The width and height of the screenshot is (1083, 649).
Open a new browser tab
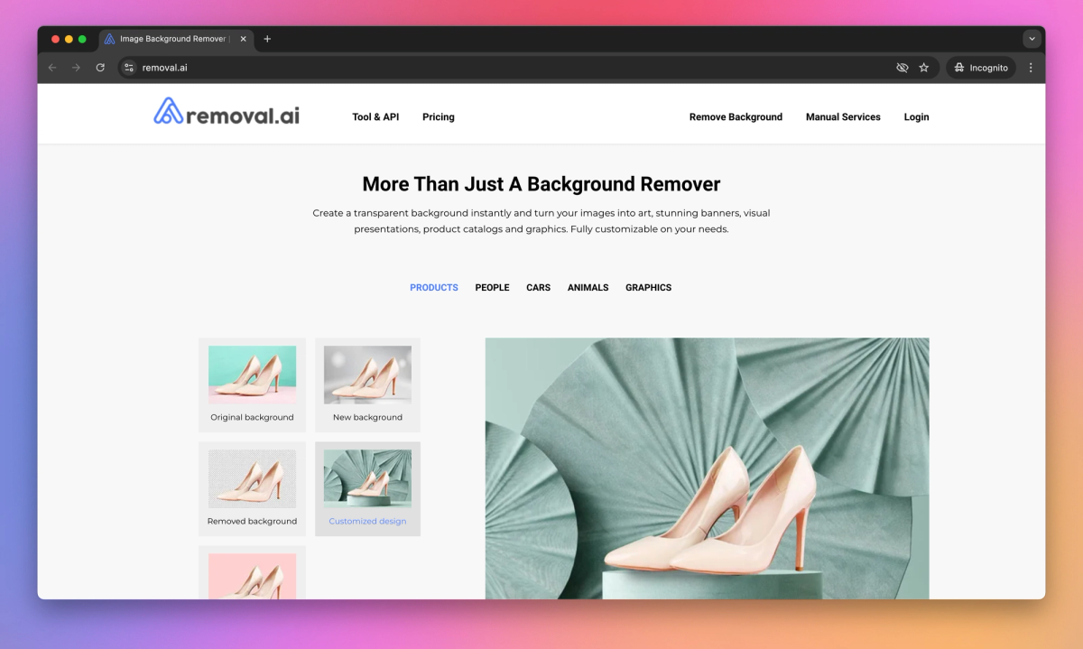[x=267, y=39]
